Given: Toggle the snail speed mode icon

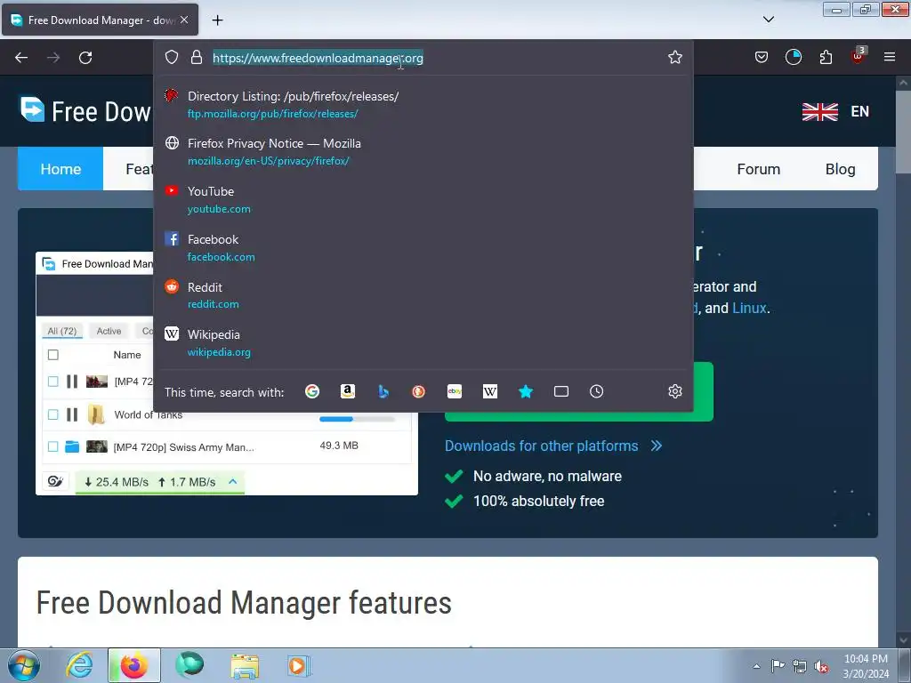Looking at the screenshot, I should (55, 481).
